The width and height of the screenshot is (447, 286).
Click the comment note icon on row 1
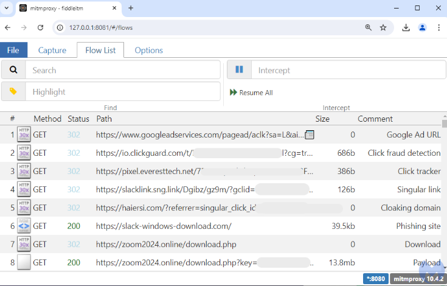pyautogui.click(x=310, y=134)
